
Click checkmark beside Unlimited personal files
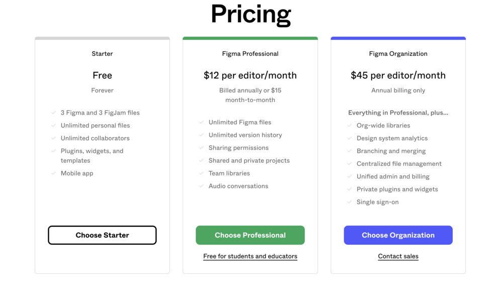point(54,125)
